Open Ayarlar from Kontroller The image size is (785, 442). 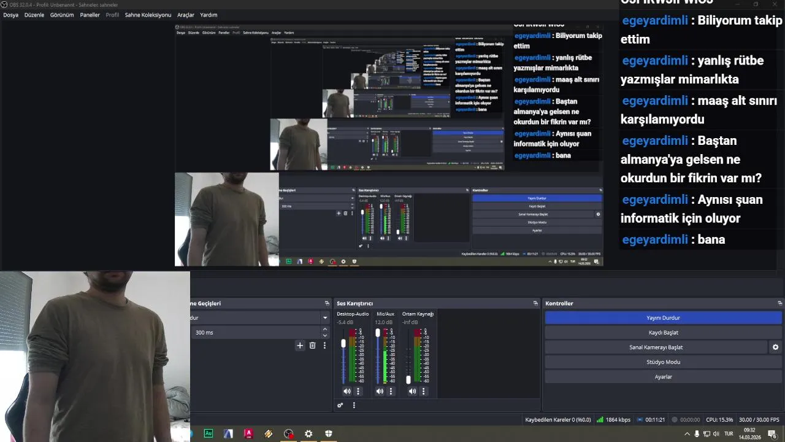pyautogui.click(x=663, y=376)
